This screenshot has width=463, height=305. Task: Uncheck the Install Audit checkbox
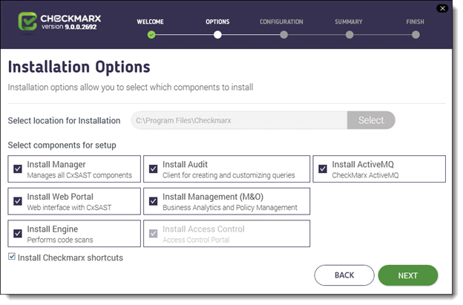click(x=154, y=169)
